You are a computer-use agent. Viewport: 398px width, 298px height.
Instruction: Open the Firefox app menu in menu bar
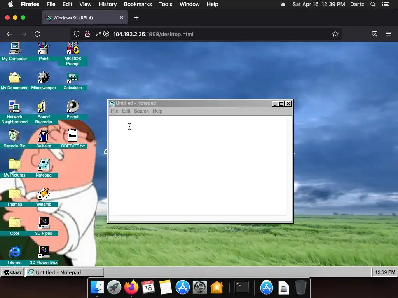tap(30, 4)
